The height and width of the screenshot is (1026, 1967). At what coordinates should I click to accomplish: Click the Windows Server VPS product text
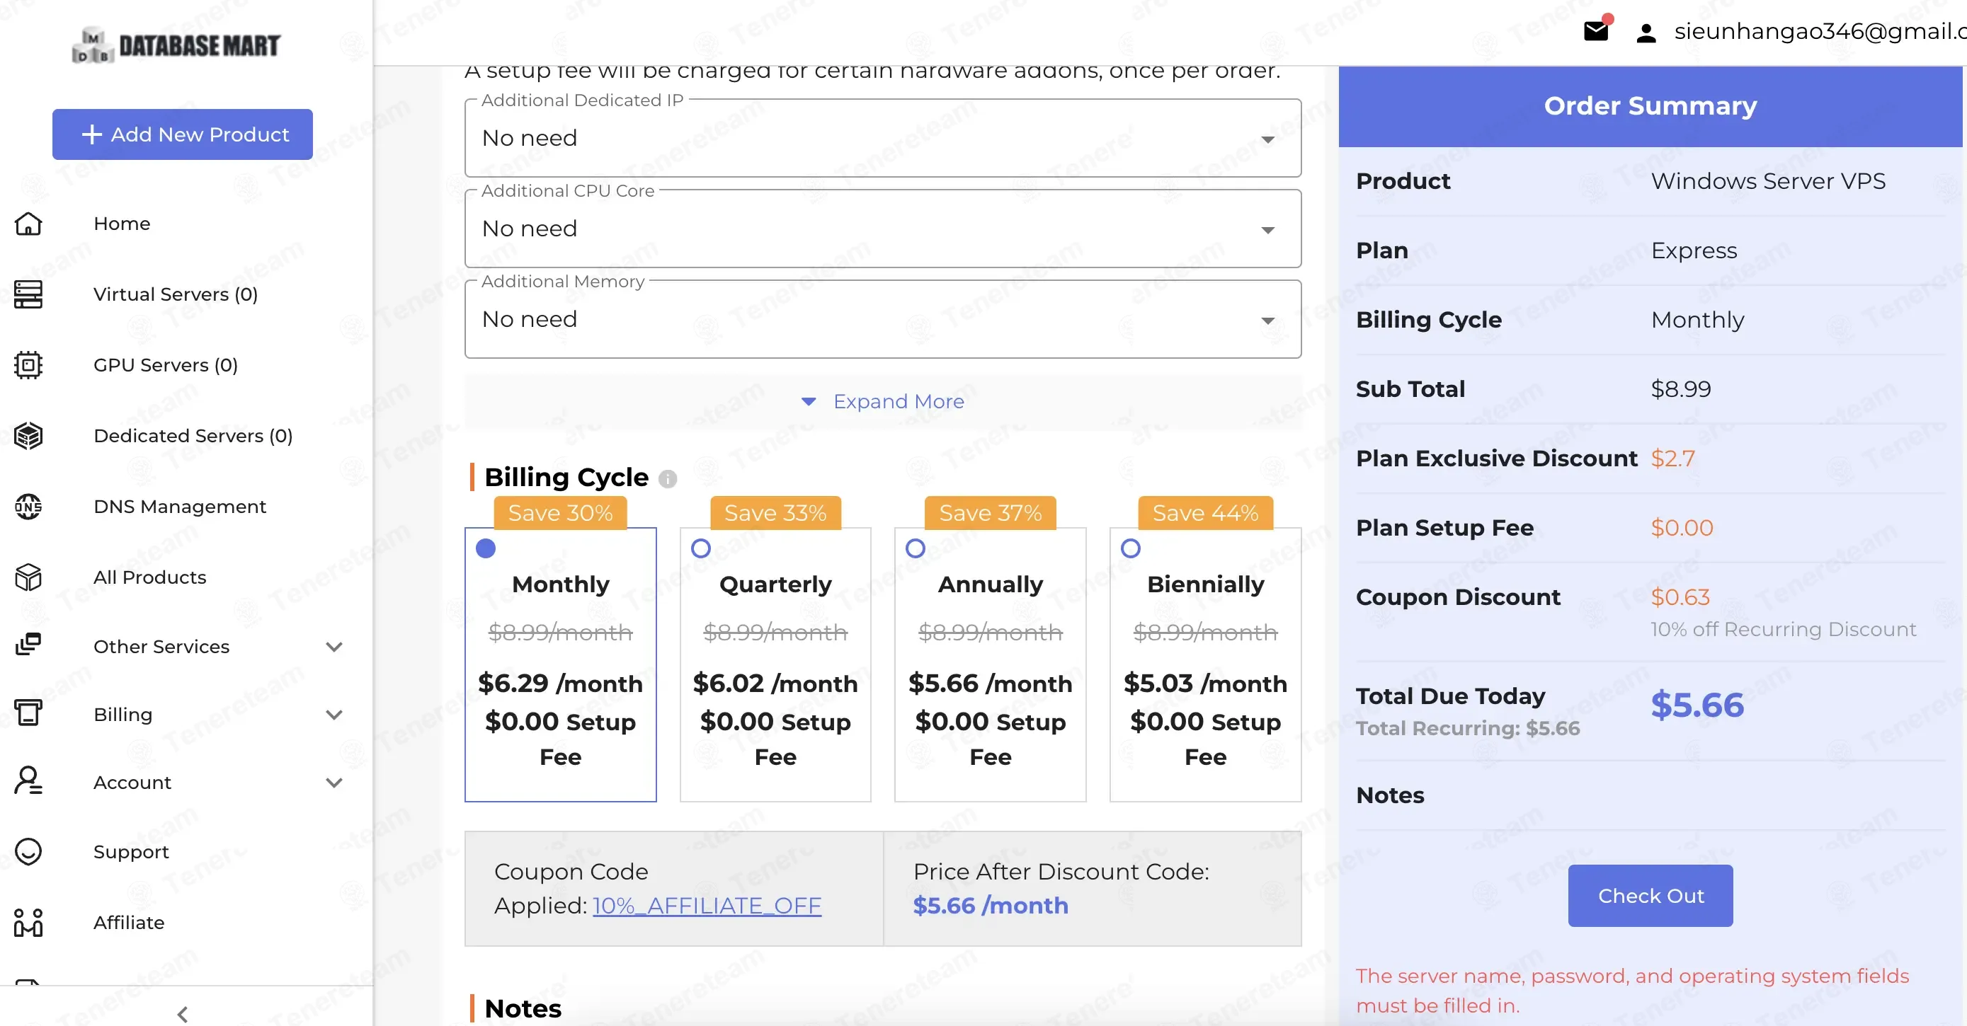[x=1768, y=181]
